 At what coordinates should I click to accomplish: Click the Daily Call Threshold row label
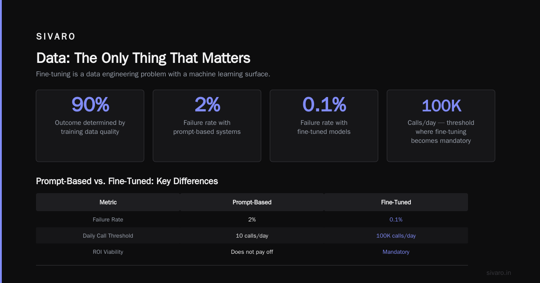tap(108, 236)
